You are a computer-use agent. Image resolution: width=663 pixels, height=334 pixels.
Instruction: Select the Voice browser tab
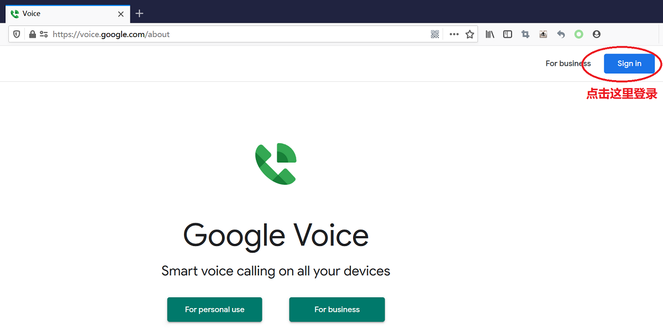click(67, 14)
